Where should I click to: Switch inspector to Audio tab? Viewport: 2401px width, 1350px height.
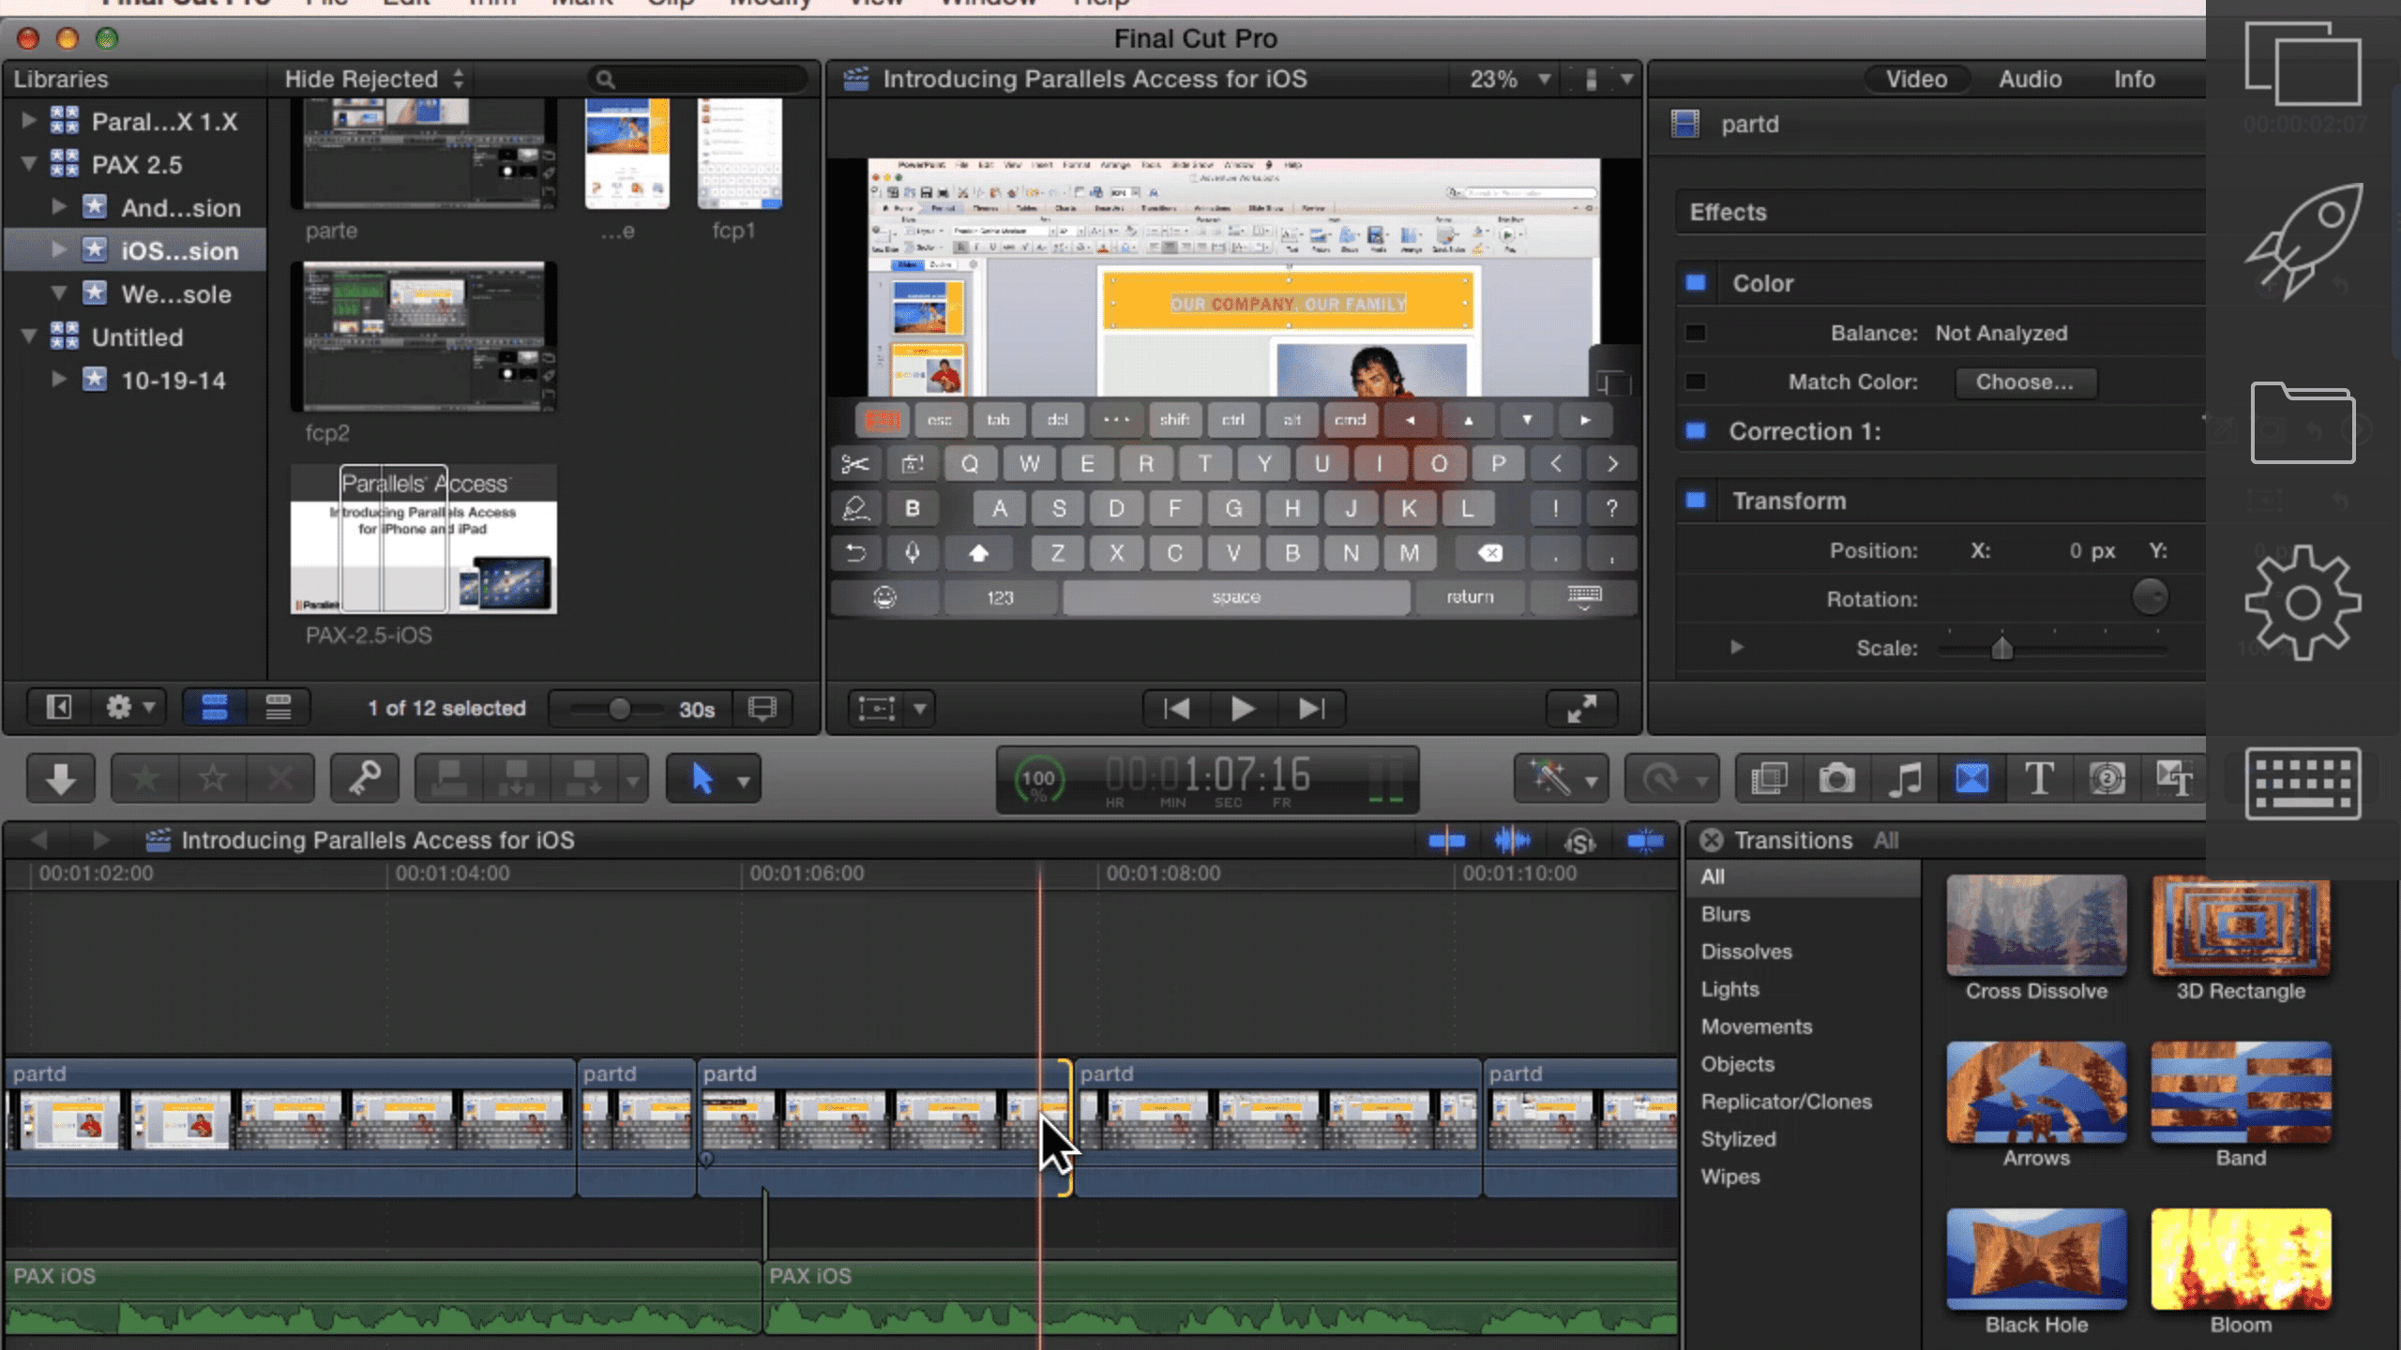2030,79
